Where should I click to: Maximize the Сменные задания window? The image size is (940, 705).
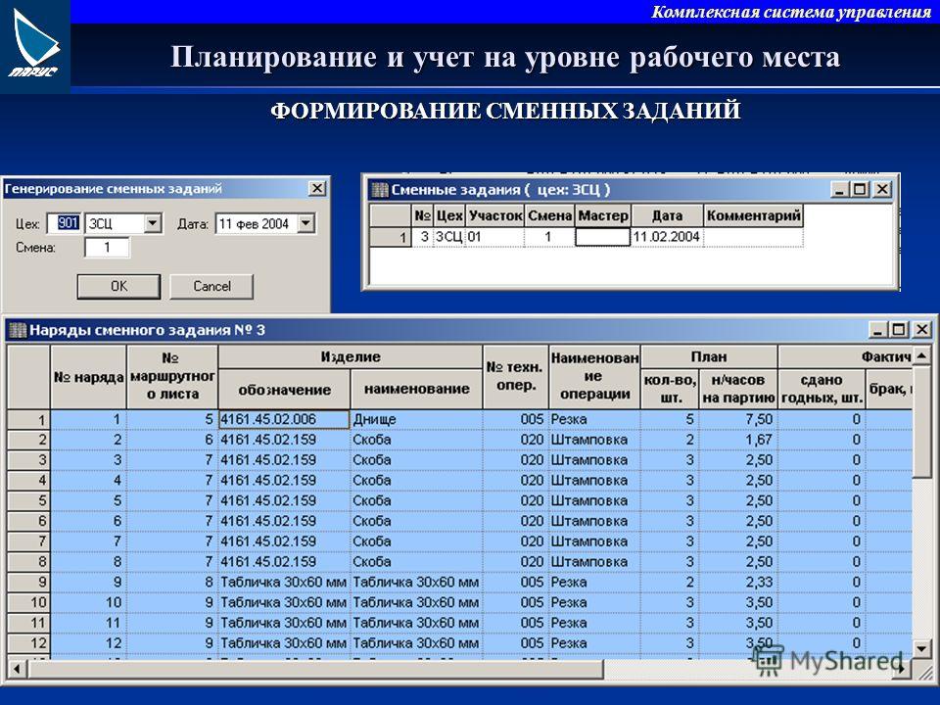(861, 189)
